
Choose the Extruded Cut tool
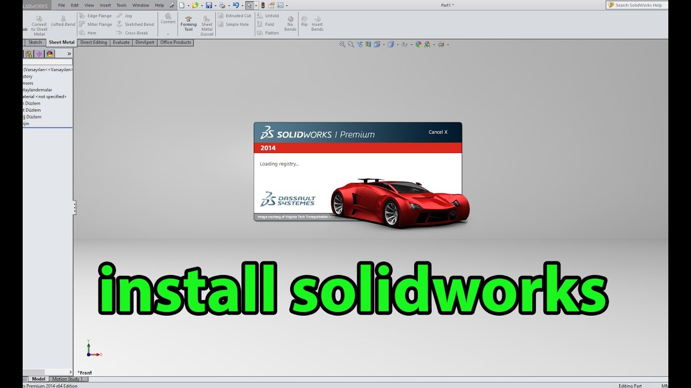pyautogui.click(x=234, y=16)
